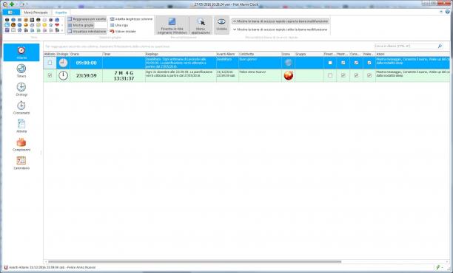The width and height of the screenshot is (453, 273).
Task: Toggle the Wake checkbox in the 23:59:59 row
Action: 369,75
